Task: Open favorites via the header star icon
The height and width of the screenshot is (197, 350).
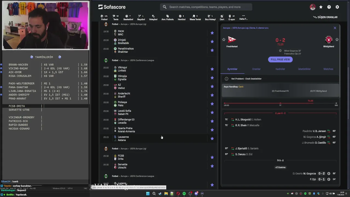Action: click(x=321, y=7)
